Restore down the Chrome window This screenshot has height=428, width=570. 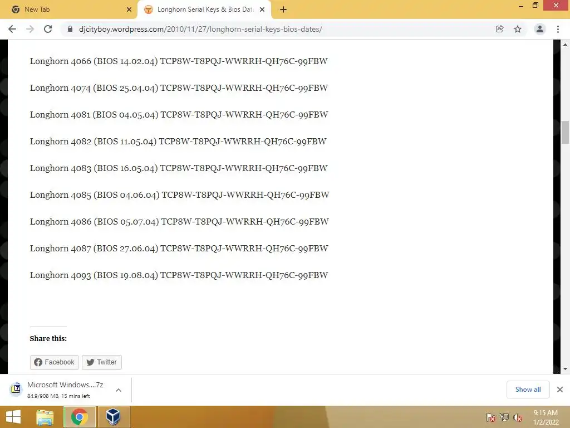click(x=535, y=6)
